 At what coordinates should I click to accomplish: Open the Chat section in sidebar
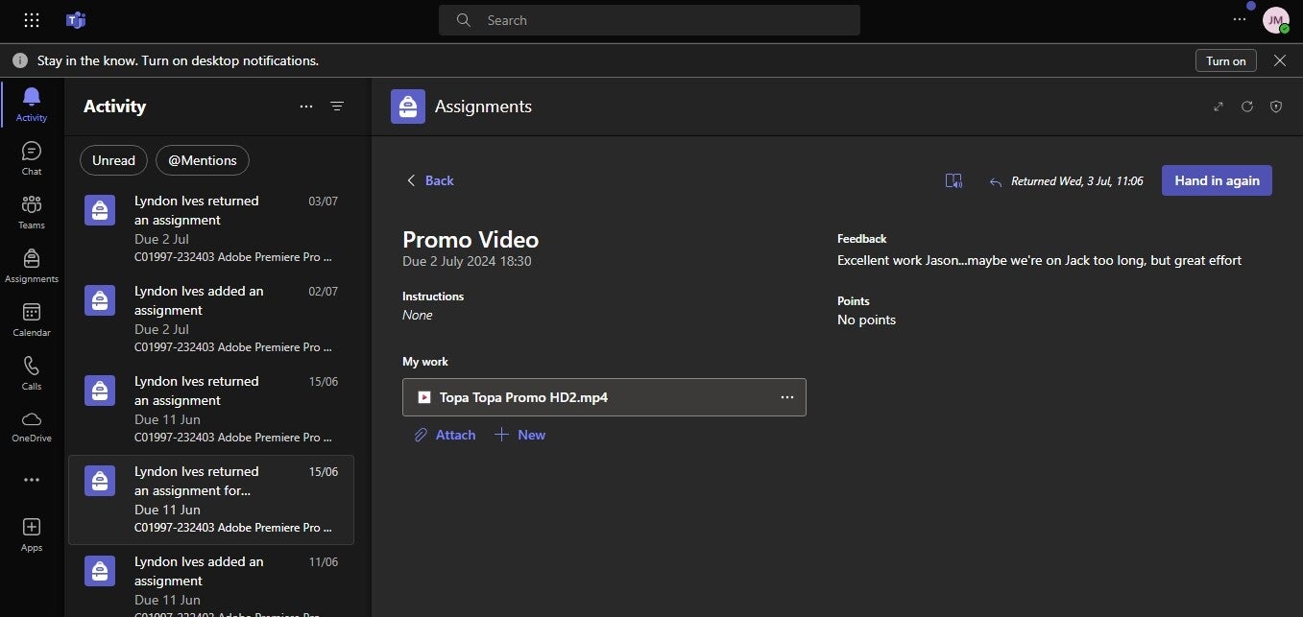pyautogui.click(x=32, y=158)
